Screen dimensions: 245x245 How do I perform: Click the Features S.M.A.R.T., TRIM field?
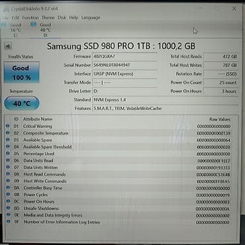166,109
